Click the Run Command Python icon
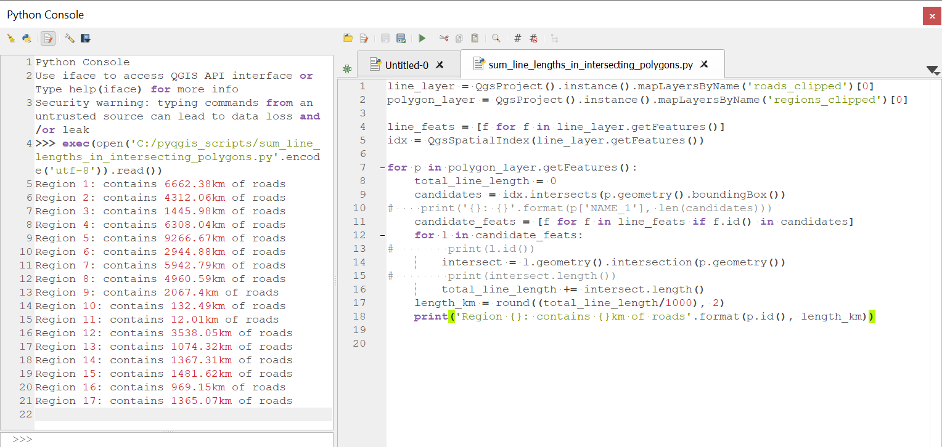The width and height of the screenshot is (942, 447). pos(27,38)
